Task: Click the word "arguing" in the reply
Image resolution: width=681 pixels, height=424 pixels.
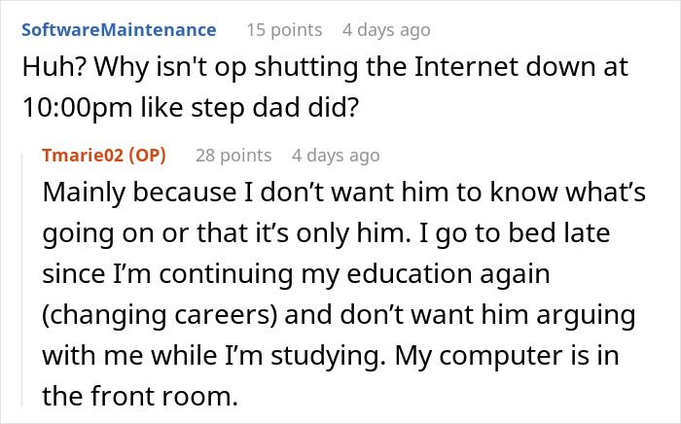Action: (586, 316)
